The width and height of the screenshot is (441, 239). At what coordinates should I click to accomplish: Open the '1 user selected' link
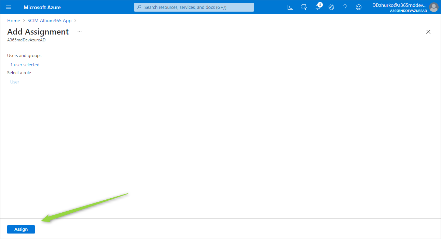[25, 65]
